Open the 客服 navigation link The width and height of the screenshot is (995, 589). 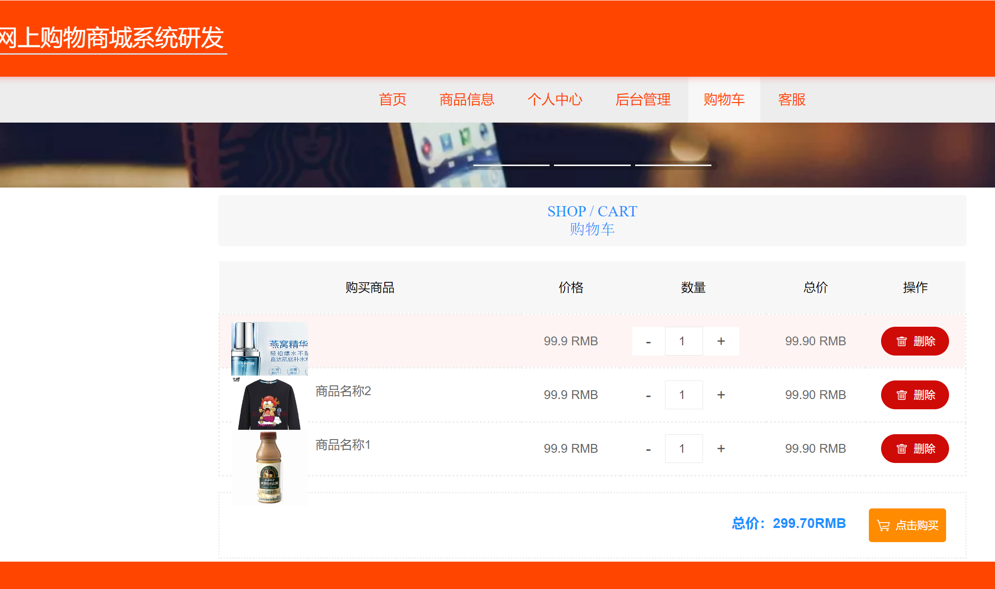(x=792, y=100)
